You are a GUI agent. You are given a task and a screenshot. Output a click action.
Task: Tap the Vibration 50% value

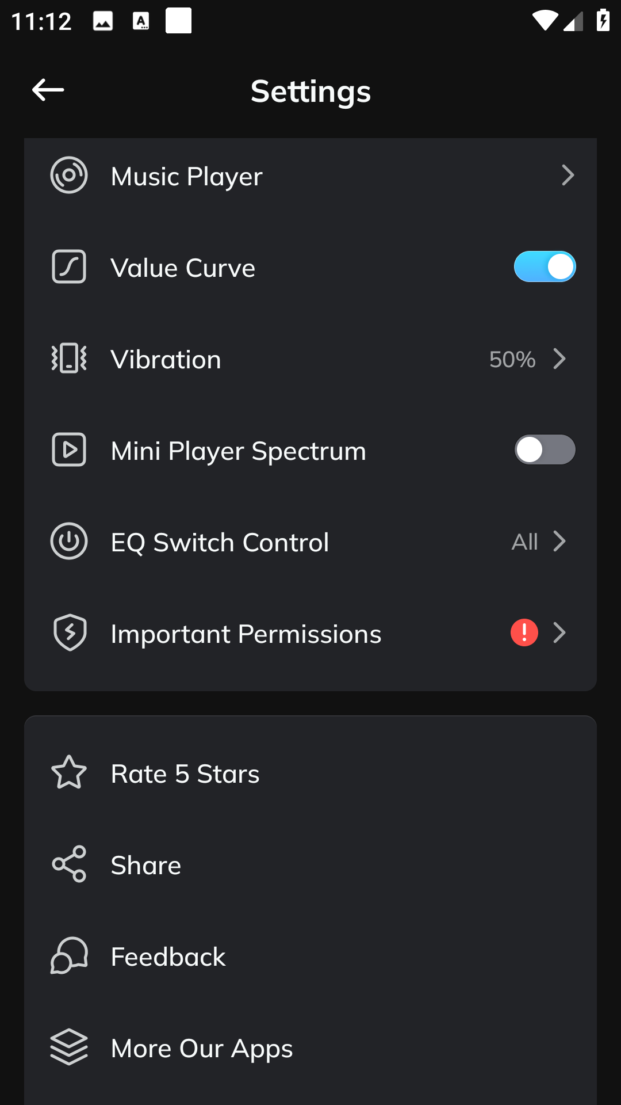tap(512, 359)
